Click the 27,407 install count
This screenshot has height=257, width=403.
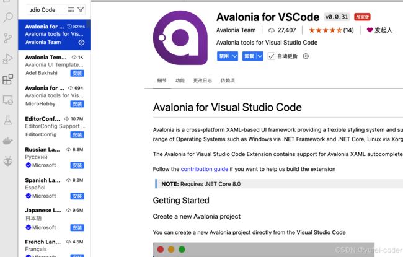point(282,30)
